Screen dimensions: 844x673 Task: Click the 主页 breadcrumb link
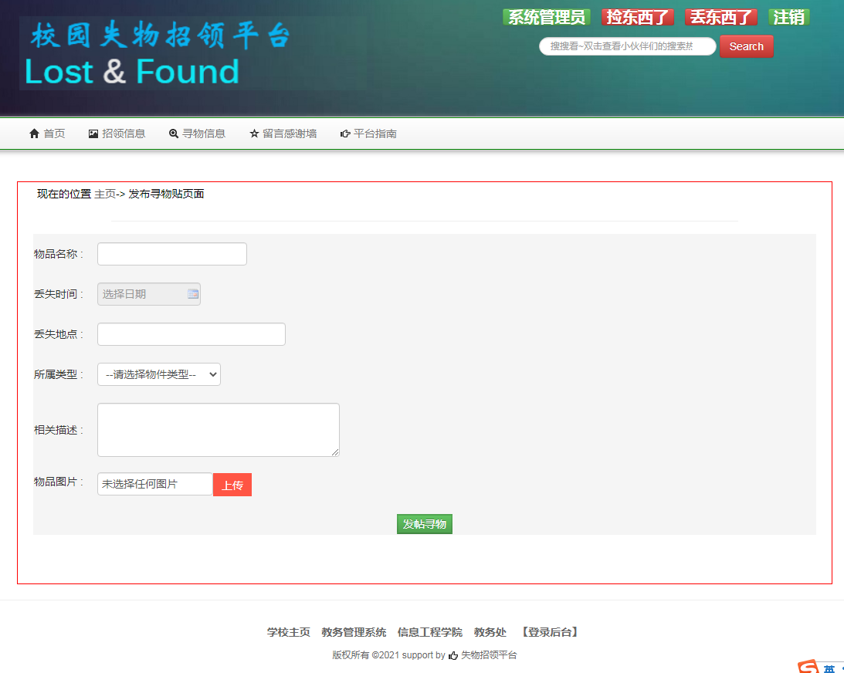coord(104,194)
